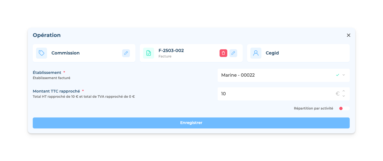383x161 pixels.
Task: Toggle Répartition par activité switch
Action: (344, 108)
